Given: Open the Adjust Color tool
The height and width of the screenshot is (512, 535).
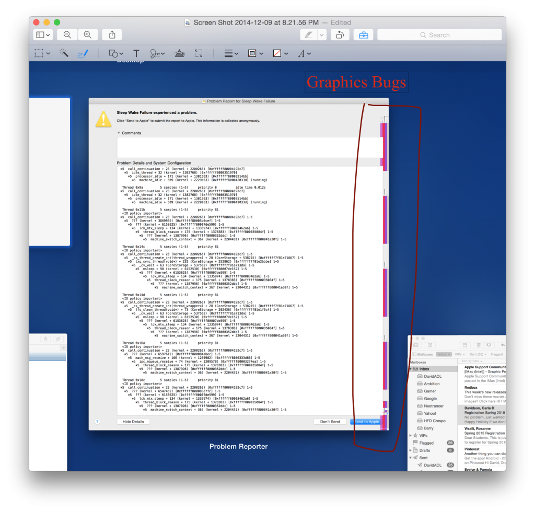Looking at the screenshot, I should coord(179,53).
